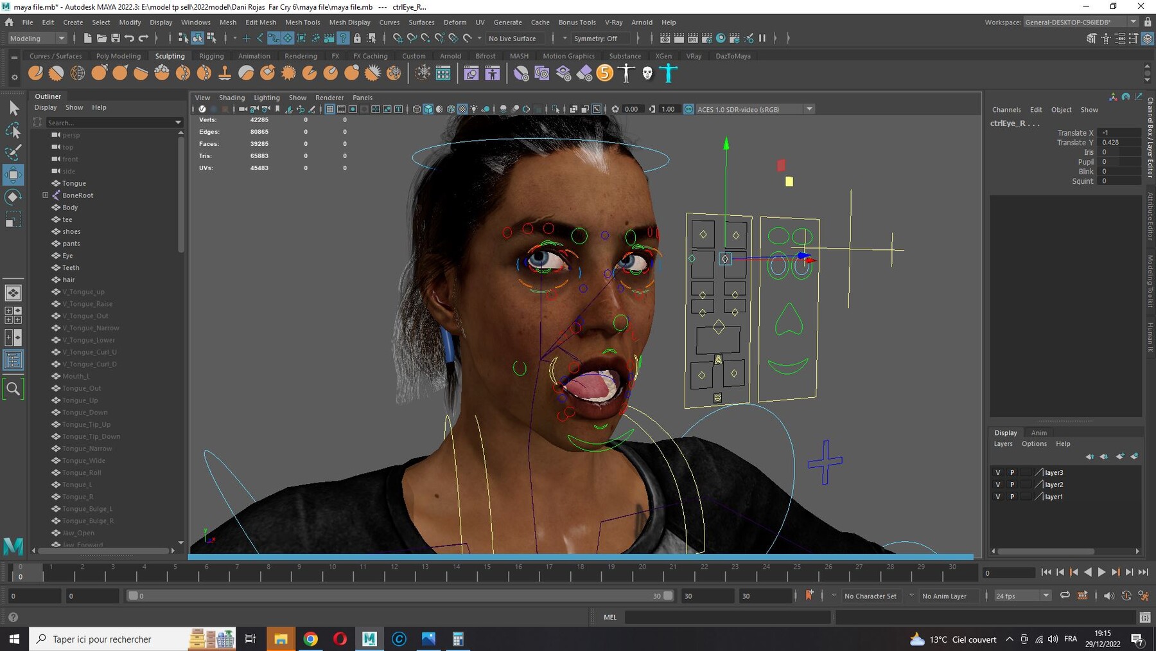1156x651 pixels.
Task: Switch to the Rigging shelf tab
Action: coord(211,56)
